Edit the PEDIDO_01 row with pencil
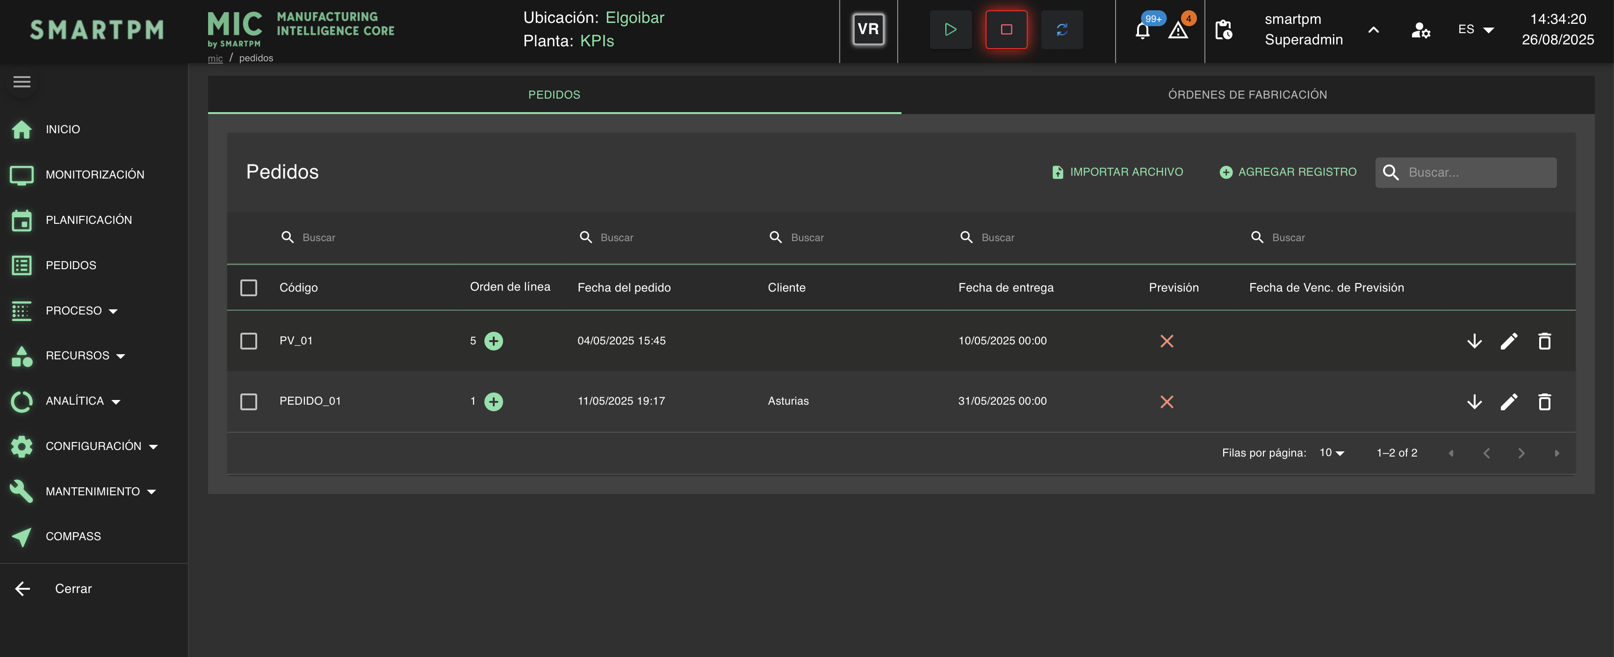1614x657 pixels. (1509, 401)
